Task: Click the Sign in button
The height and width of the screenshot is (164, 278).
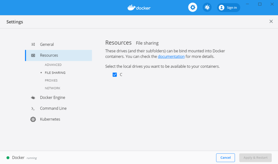Action: point(229,8)
